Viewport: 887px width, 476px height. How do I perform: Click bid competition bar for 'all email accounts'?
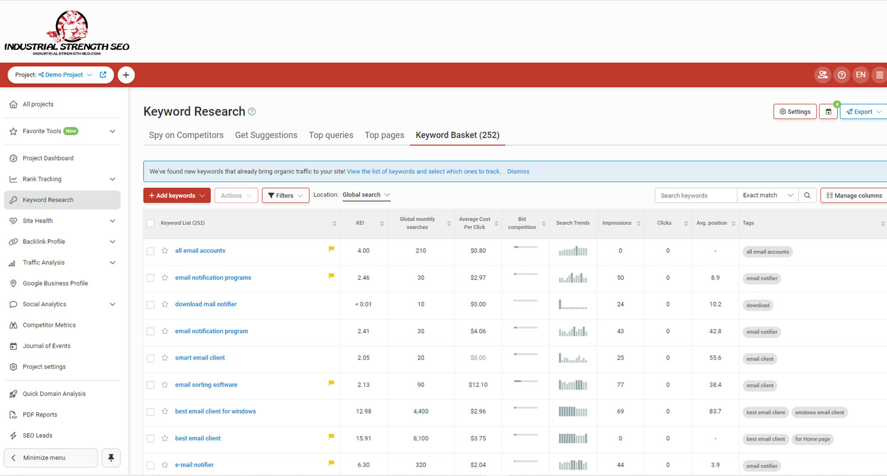click(525, 247)
